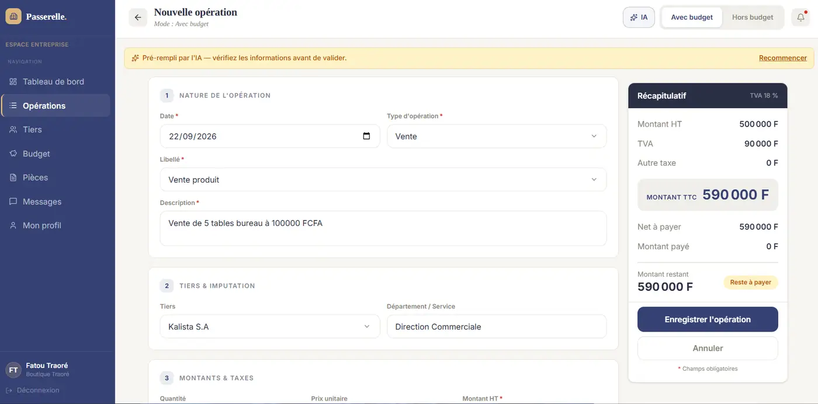Open the date picker calendar icon

[366, 136]
